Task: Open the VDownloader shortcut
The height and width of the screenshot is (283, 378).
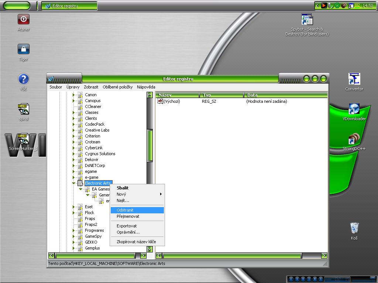Action: 354,109
